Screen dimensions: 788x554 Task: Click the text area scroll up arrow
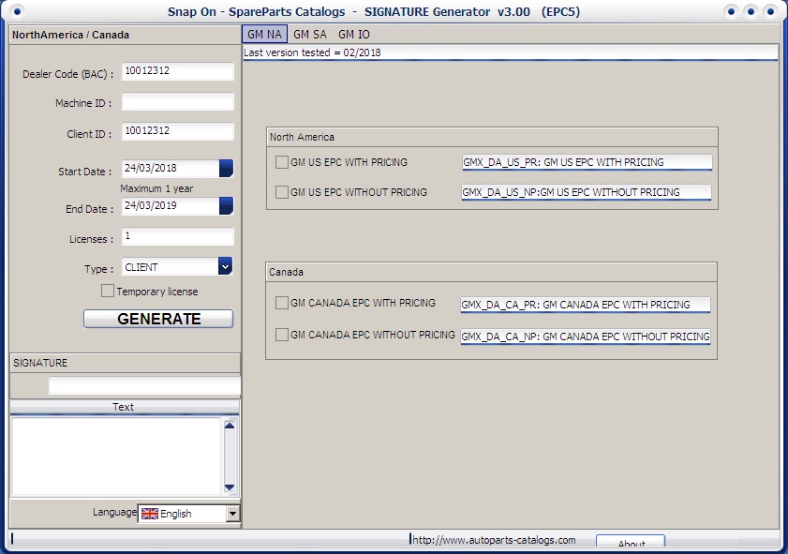click(x=230, y=426)
